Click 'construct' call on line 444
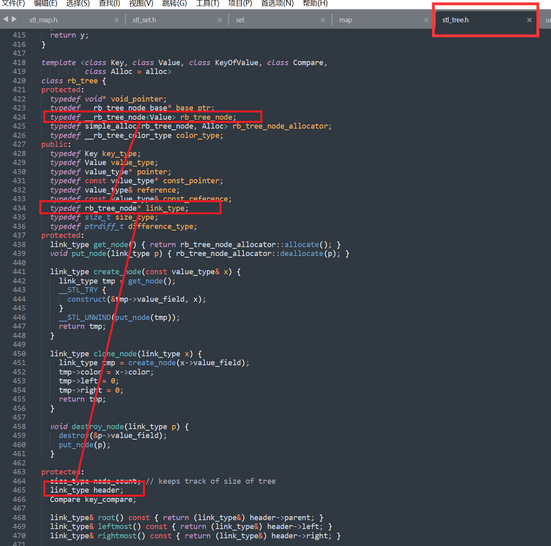The width and height of the screenshot is (551, 546). [x=87, y=299]
